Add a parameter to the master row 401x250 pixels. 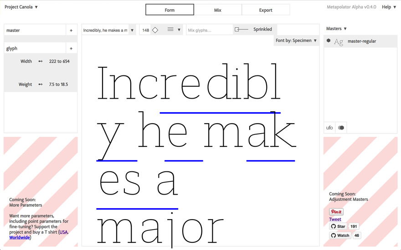click(71, 30)
